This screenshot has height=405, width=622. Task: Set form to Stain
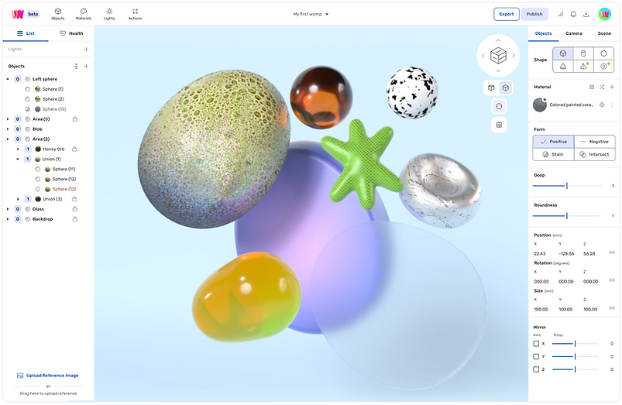pyautogui.click(x=553, y=154)
